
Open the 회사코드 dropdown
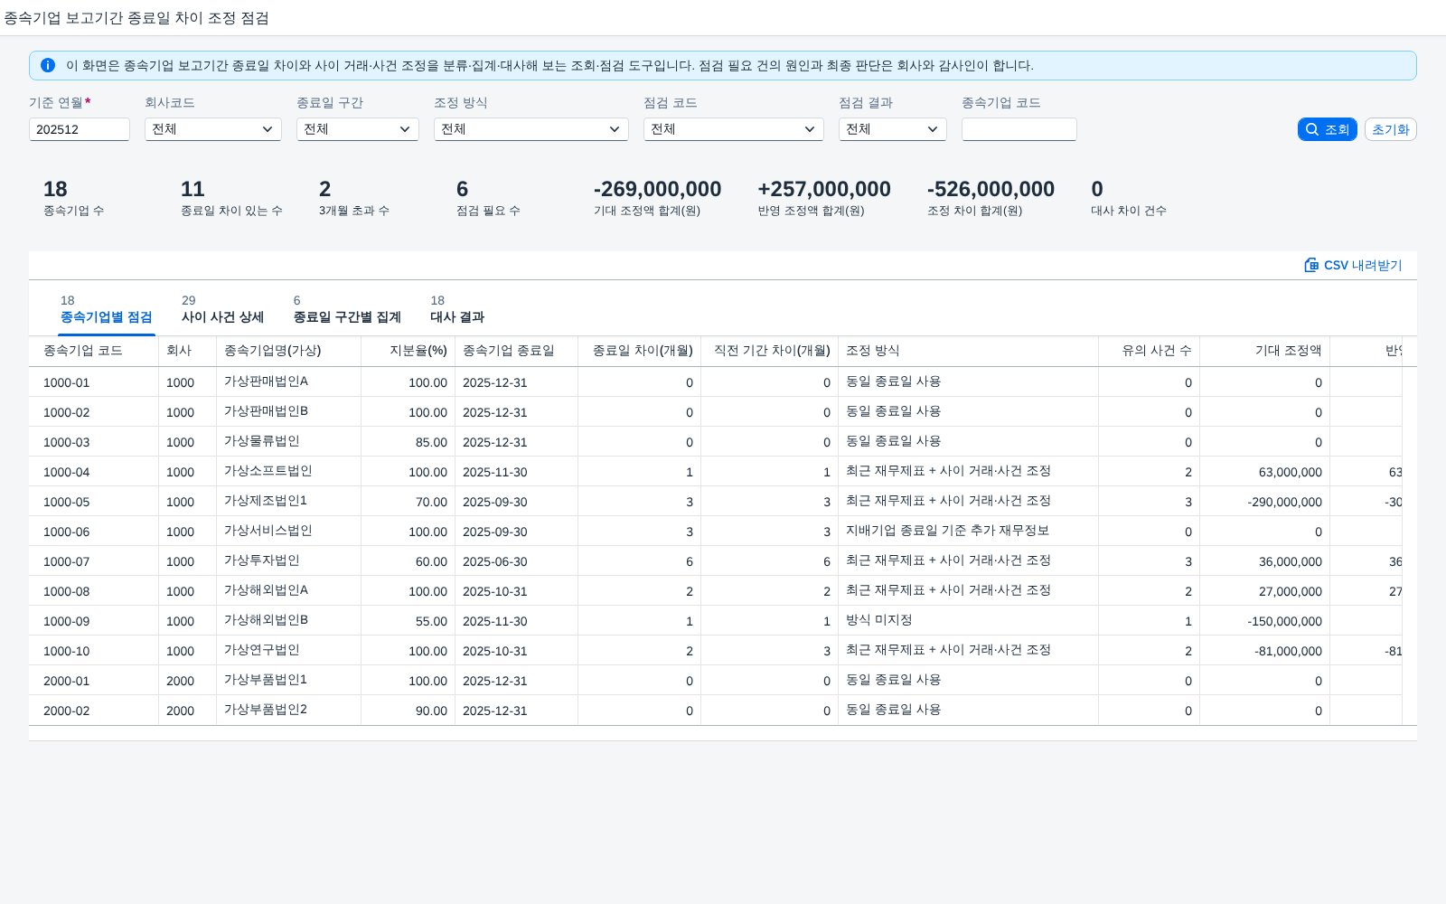(x=213, y=129)
